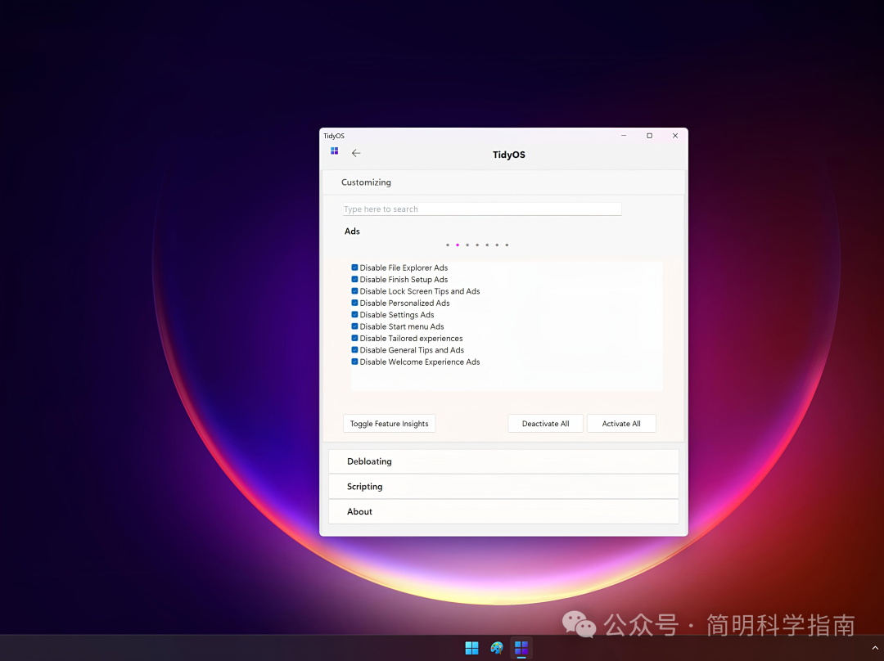Minimize the TidyOS window

tap(624, 136)
